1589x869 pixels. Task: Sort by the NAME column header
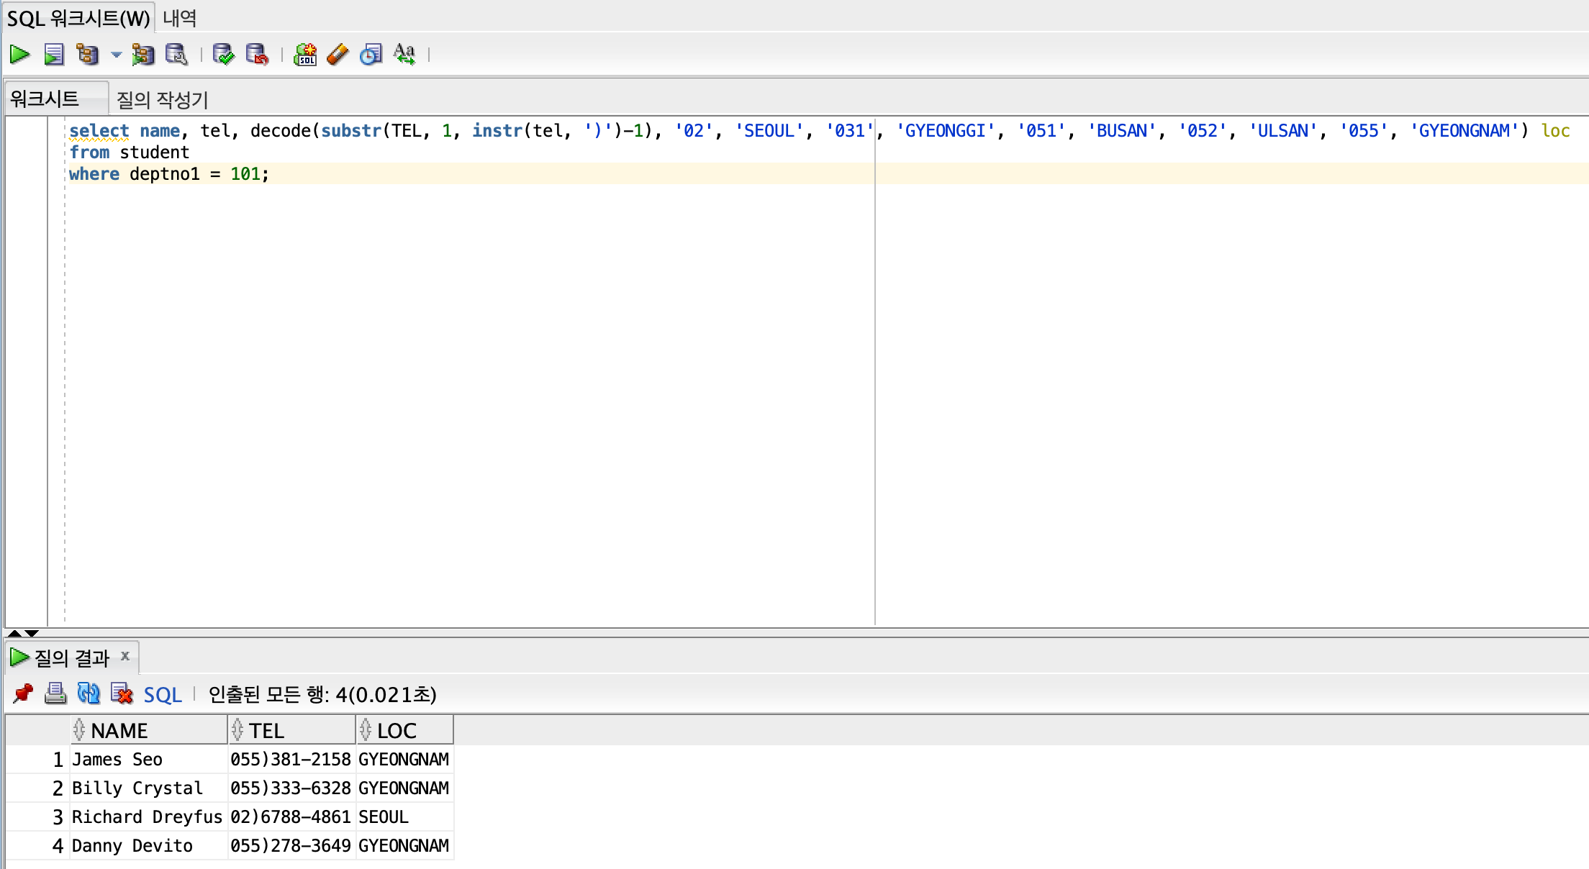(119, 730)
